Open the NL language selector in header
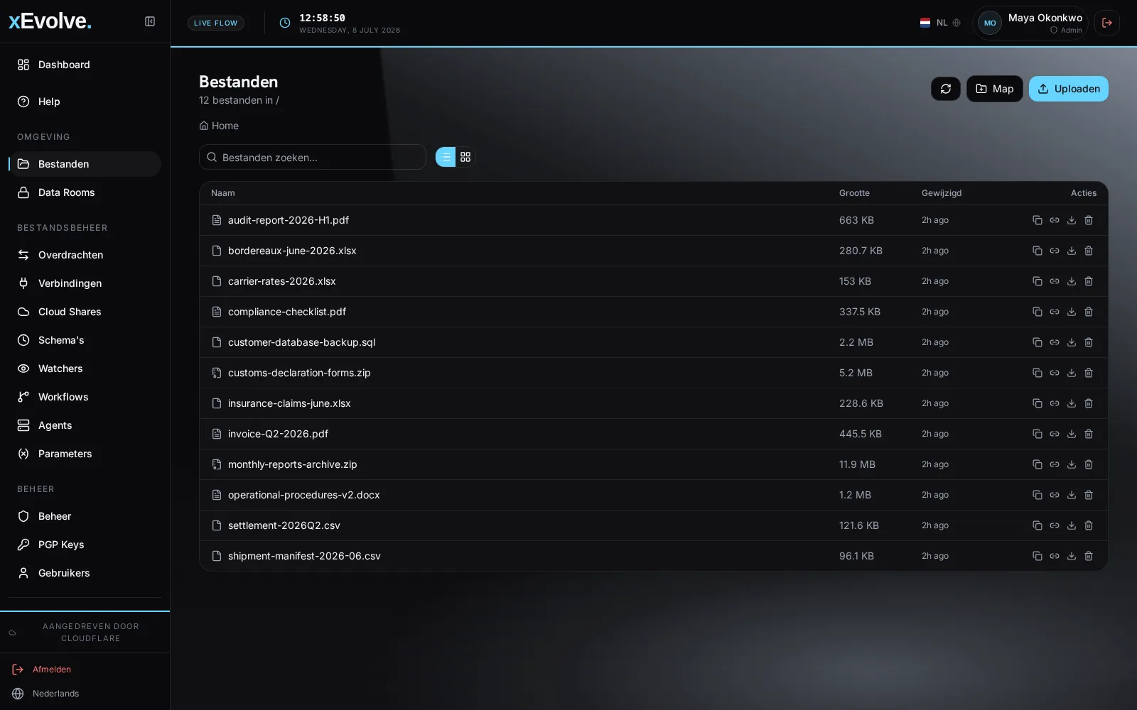Screen dimensions: 1137x710 pyautogui.click(x=940, y=23)
